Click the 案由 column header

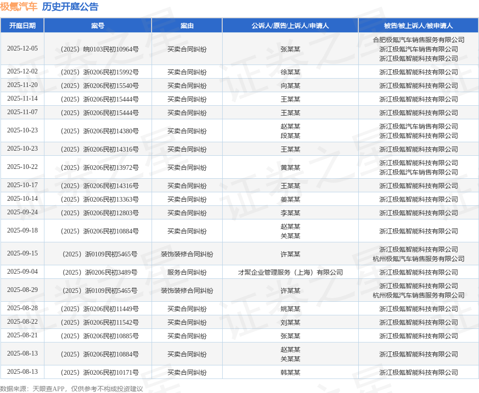187,26
